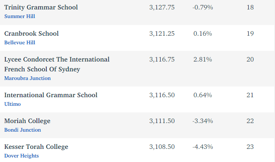Screen dimensions: 275x162
Task: Open the Dover Heights suburb link
Action: 21,156
